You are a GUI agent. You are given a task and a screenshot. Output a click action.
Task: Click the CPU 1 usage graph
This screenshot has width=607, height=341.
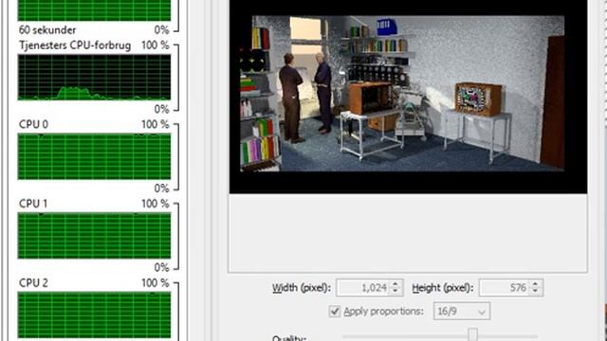(94, 236)
